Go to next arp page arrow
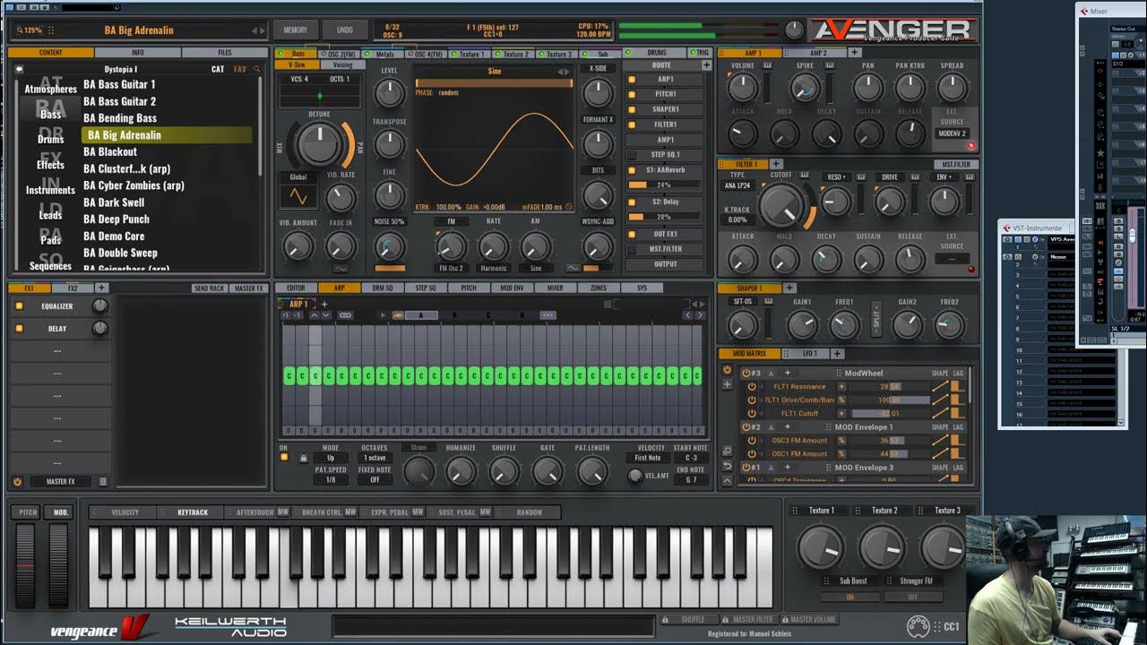Screen dimensions: 1147x645 [699, 315]
